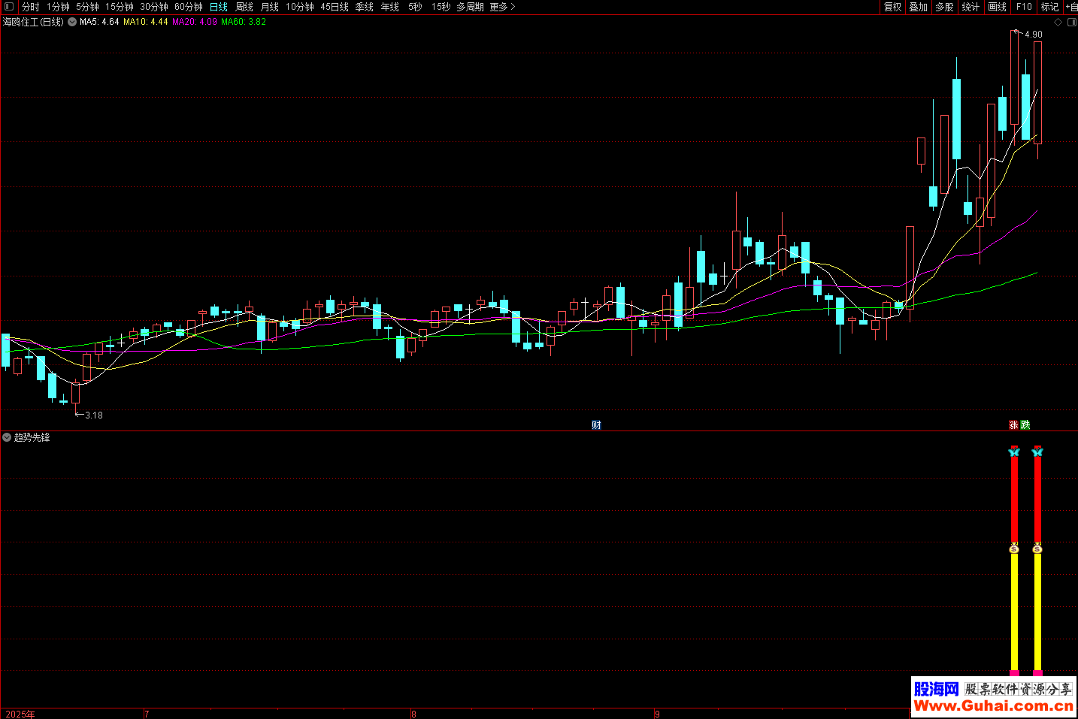Click the MA20 magenta indicator label
1078x719 pixels.
[x=194, y=22]
